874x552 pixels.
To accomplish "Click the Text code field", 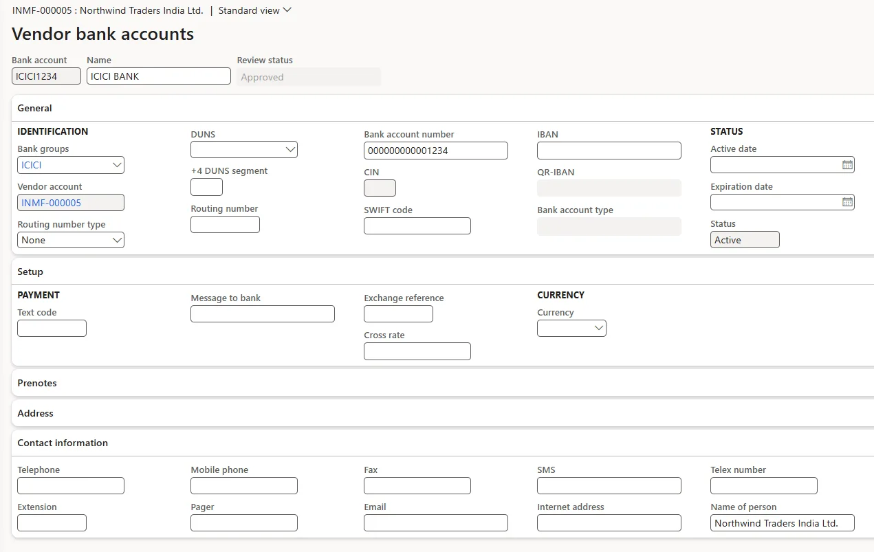I will pyautogui.click(x=52, y=328).
